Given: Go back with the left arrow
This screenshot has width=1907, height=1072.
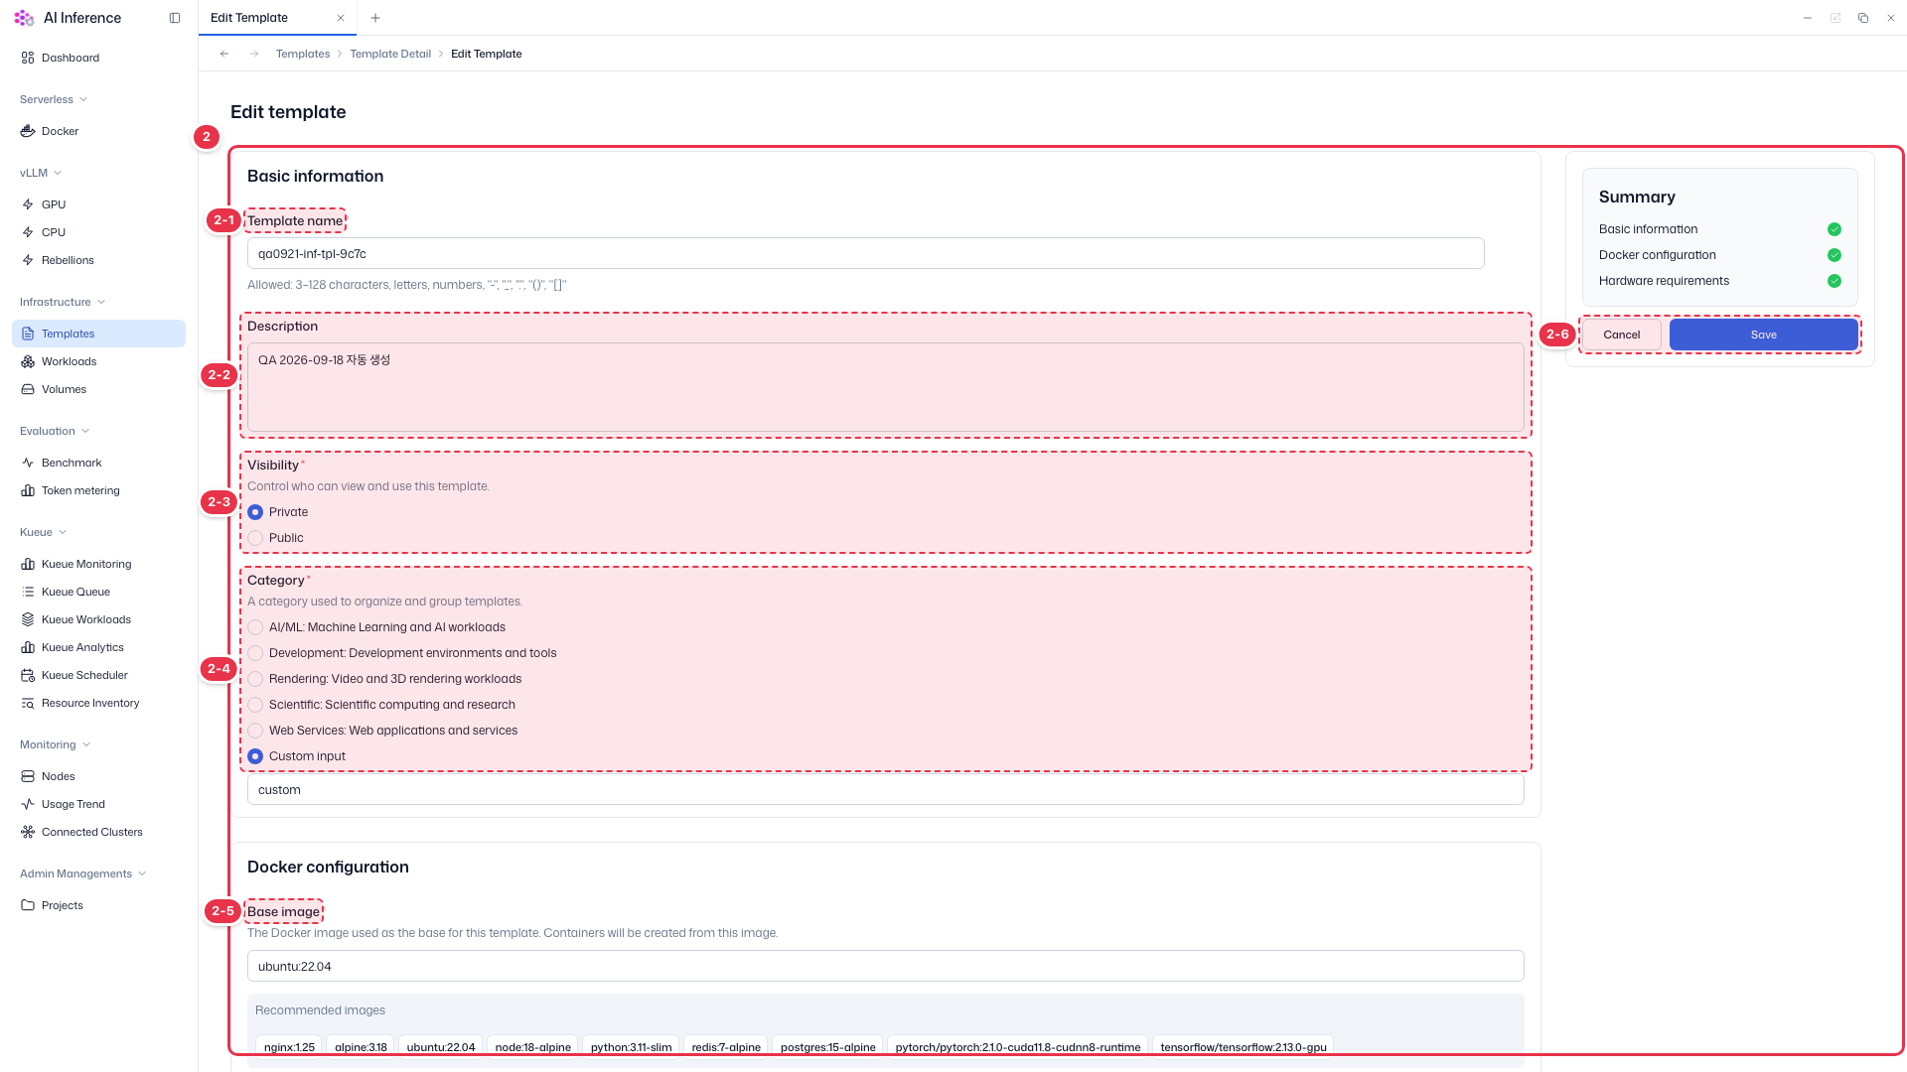Looking at the screenshot, I should pos(224,54).
